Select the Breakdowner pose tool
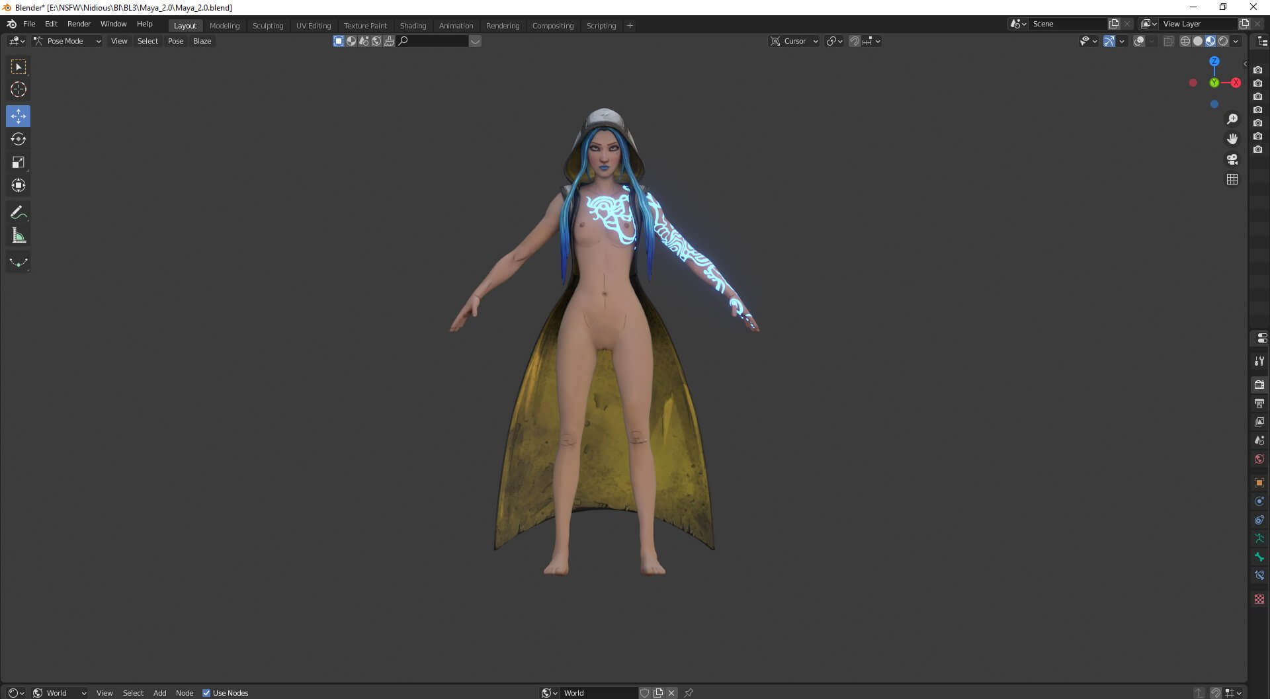This screenshot has height=699, width=1270. [18, 263]
